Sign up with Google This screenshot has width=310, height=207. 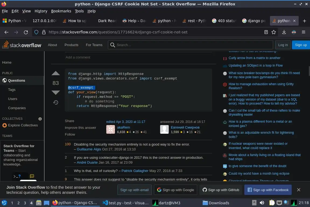click(x=175, y=190)
